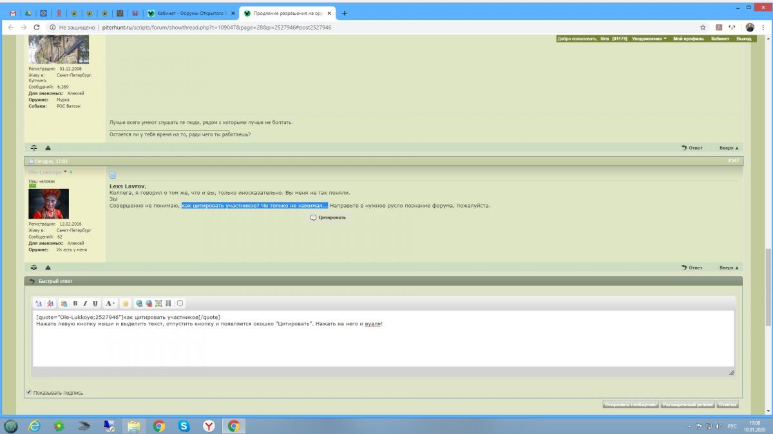Switch to the "Кабинет - Форумы" browser tab
The height and width of the screenshot is (434, 773).
pos(191,13)
